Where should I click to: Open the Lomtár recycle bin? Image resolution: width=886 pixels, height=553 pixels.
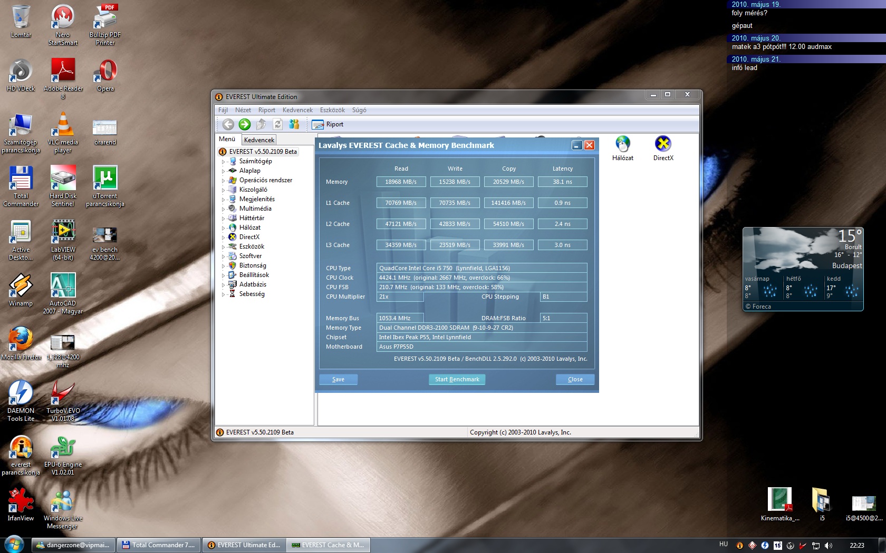21,22
